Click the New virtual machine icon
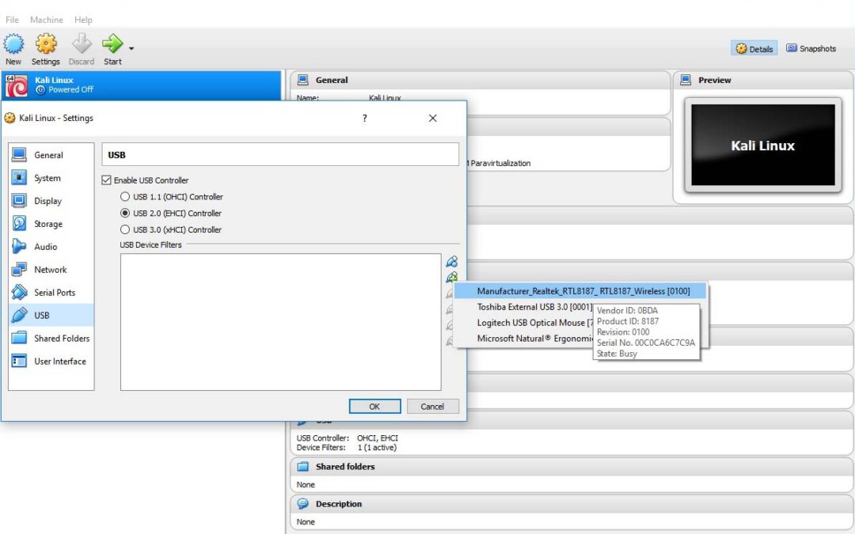This screenshot has height=534, width=855. click(x=13, y=45)
